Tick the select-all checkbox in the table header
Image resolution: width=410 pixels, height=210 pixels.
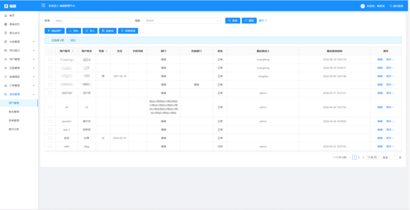[50, 51]
